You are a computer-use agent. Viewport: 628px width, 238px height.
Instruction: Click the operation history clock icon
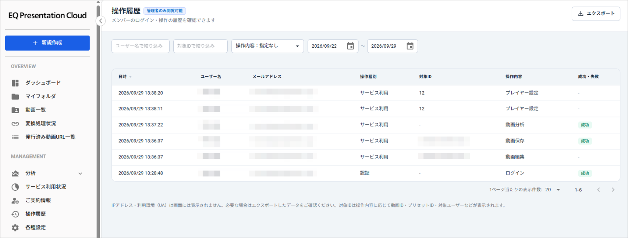tap(15, 214)
